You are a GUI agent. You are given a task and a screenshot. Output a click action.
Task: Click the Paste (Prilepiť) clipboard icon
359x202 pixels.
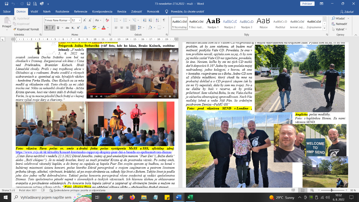tap(7, 20)
